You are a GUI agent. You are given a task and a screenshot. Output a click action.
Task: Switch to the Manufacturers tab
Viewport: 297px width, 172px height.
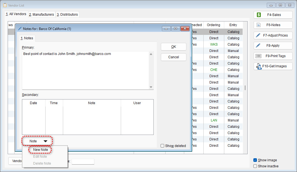pos(41,15)
